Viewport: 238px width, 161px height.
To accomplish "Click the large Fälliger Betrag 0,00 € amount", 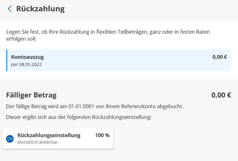I will click(221, 95).
